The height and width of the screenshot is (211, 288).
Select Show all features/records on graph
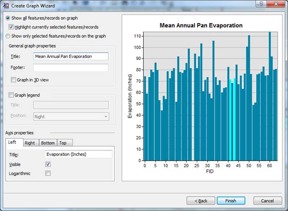[x=8, y=18]
